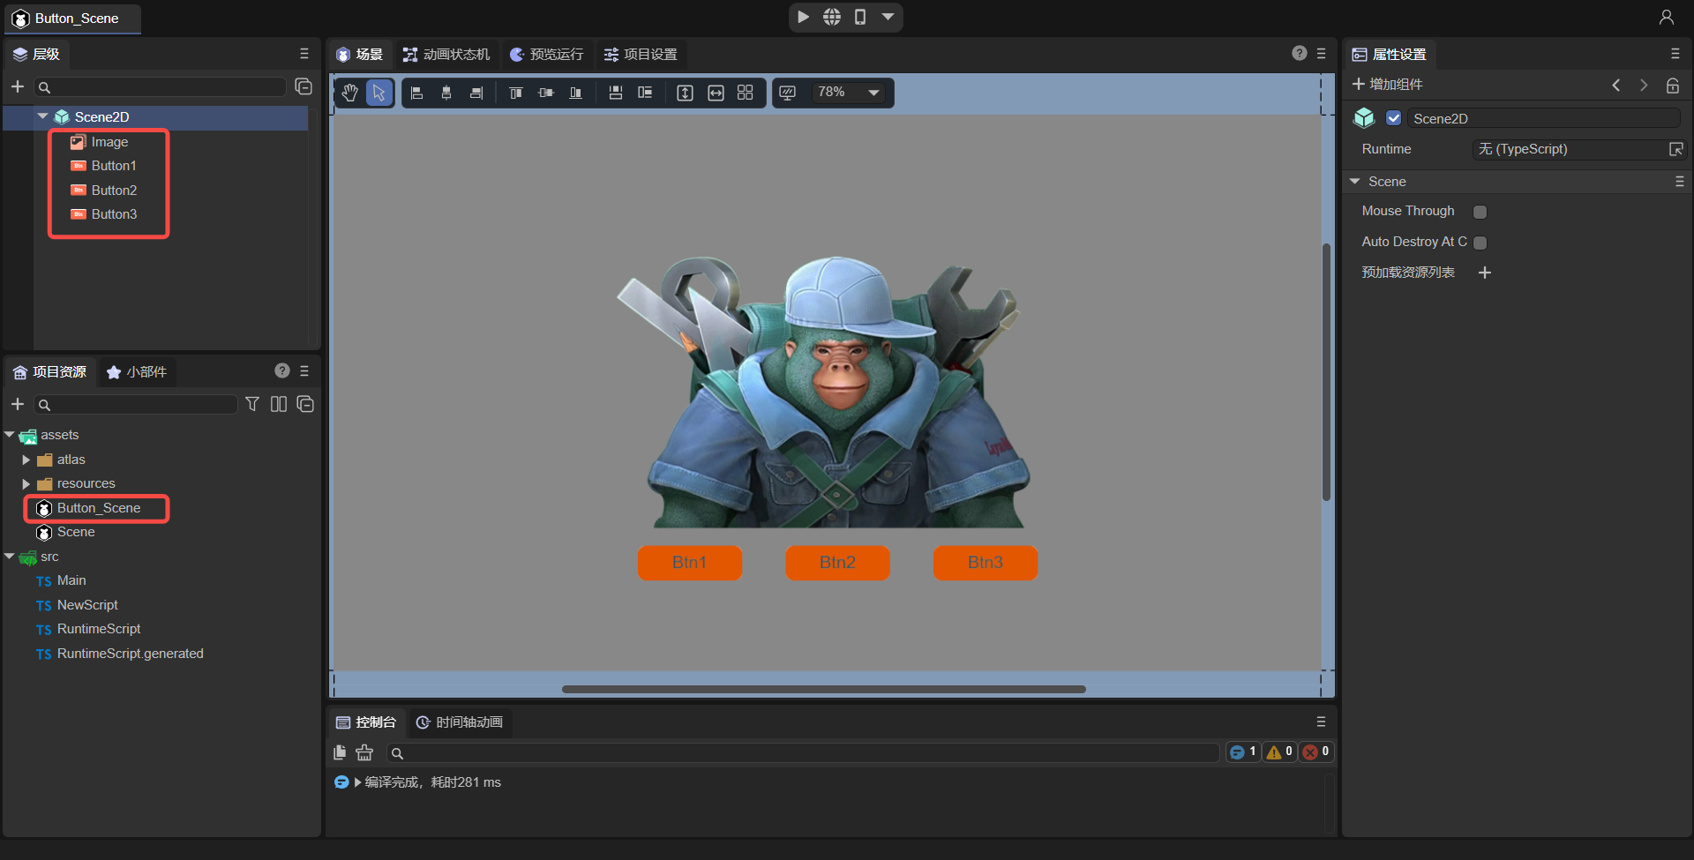The height and width of the screenshot is (860, 1694).
Task: Click the mobile device preview icon
Action: 860,17
